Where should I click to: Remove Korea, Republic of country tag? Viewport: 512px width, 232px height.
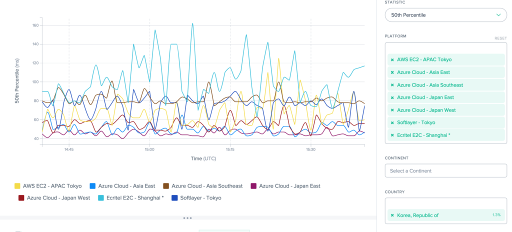(x=392, y=215)
